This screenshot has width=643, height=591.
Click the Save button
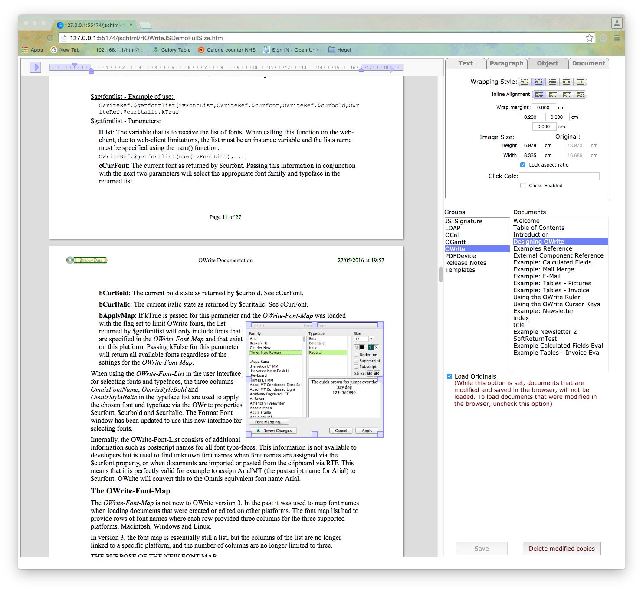point(482,549)
